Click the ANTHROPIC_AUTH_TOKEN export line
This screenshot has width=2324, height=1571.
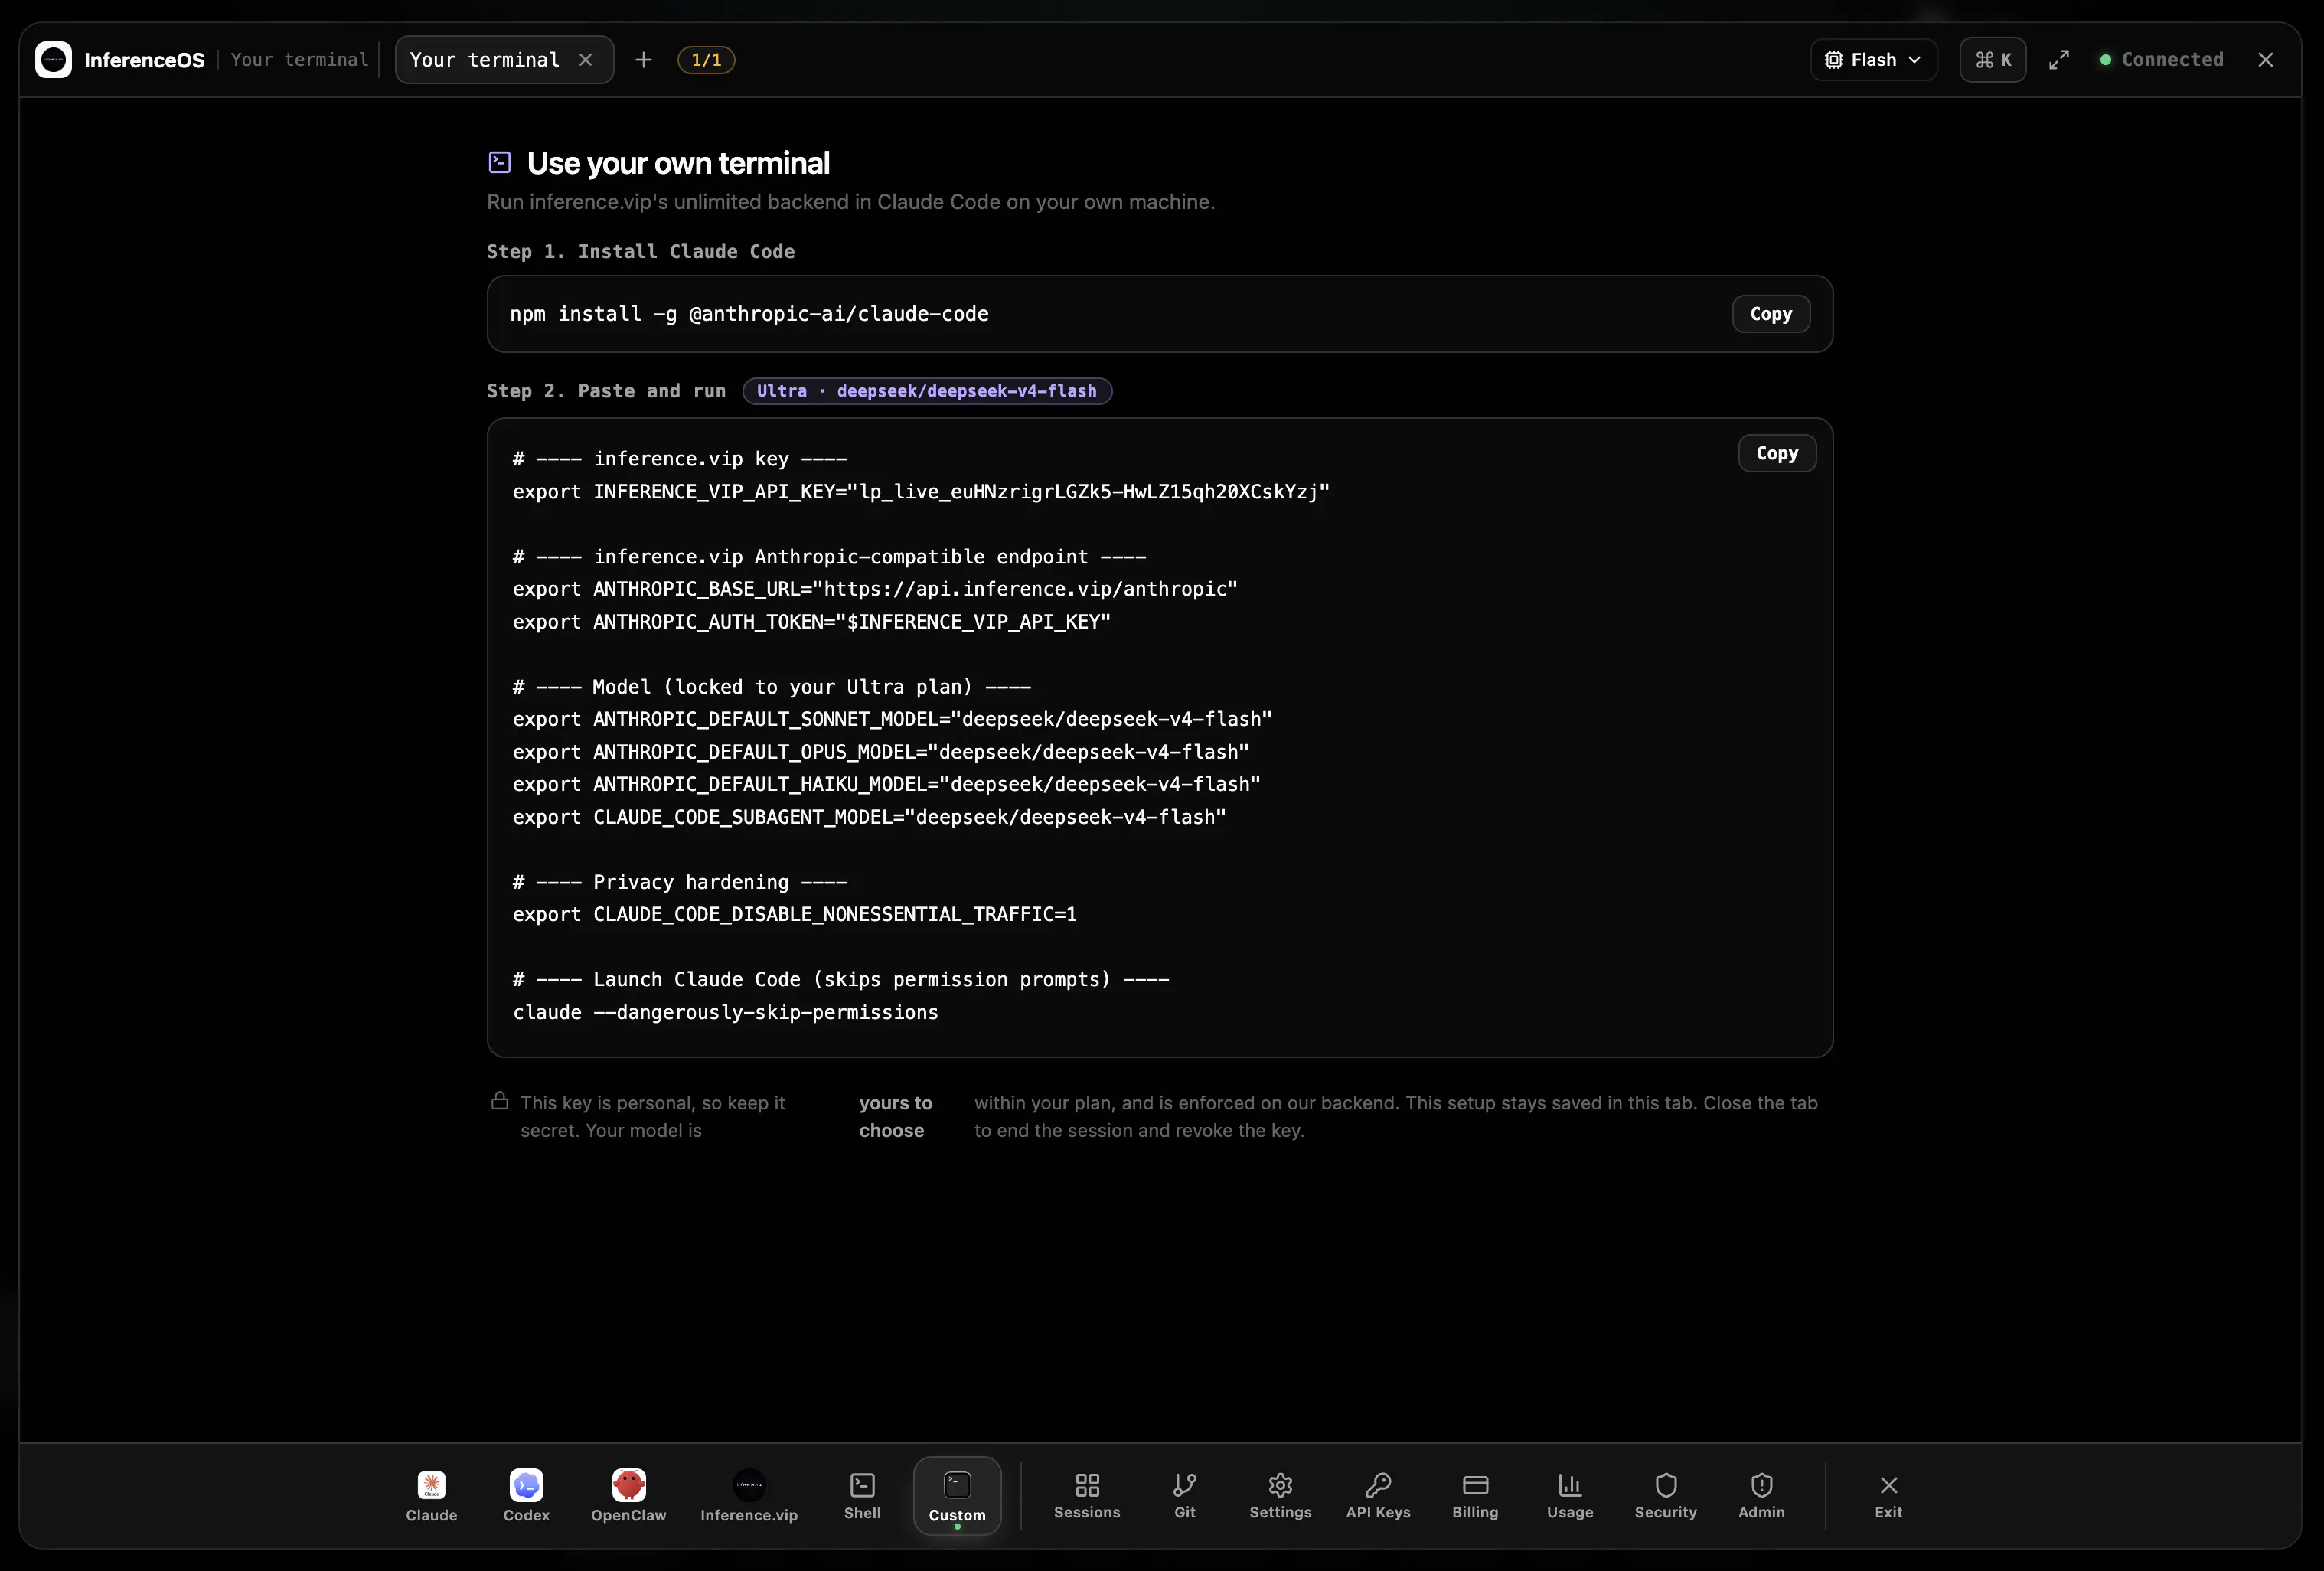812,622
